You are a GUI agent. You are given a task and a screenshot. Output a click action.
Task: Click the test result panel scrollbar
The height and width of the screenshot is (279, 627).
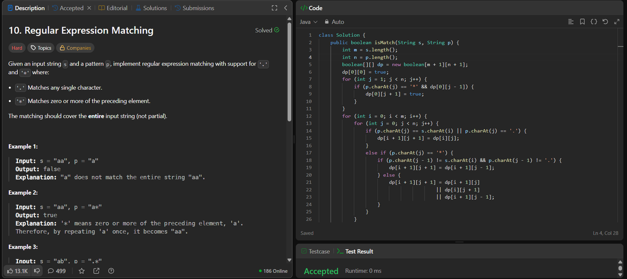tap(621, 268)
